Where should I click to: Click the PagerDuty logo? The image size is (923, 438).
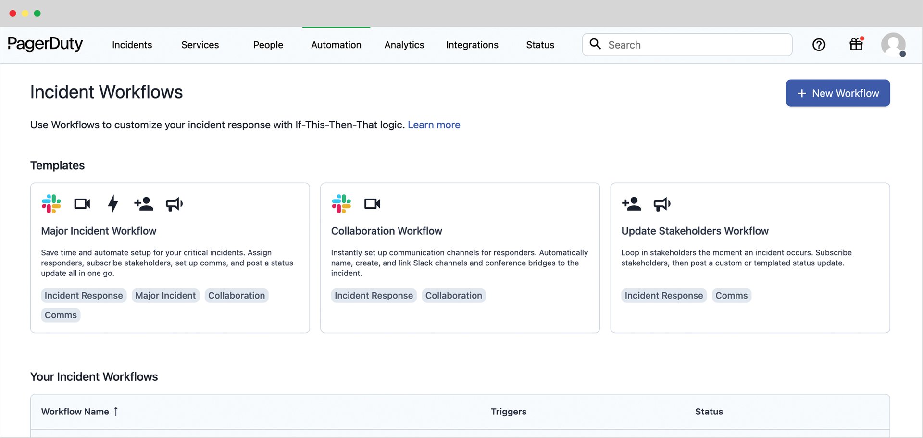click(45, 44)
